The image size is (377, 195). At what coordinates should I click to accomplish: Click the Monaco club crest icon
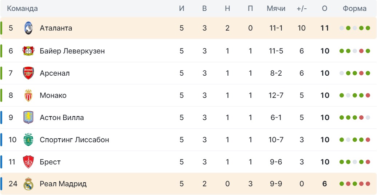[28, 95]
